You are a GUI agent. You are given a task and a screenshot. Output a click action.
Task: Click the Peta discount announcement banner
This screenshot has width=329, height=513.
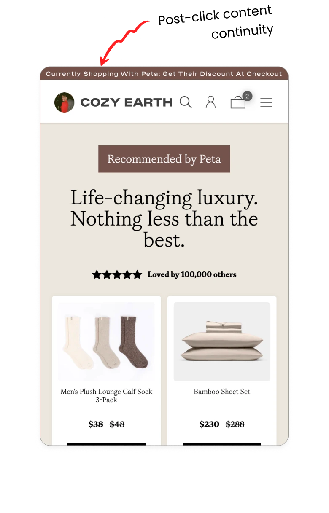(x=164, y=73)
